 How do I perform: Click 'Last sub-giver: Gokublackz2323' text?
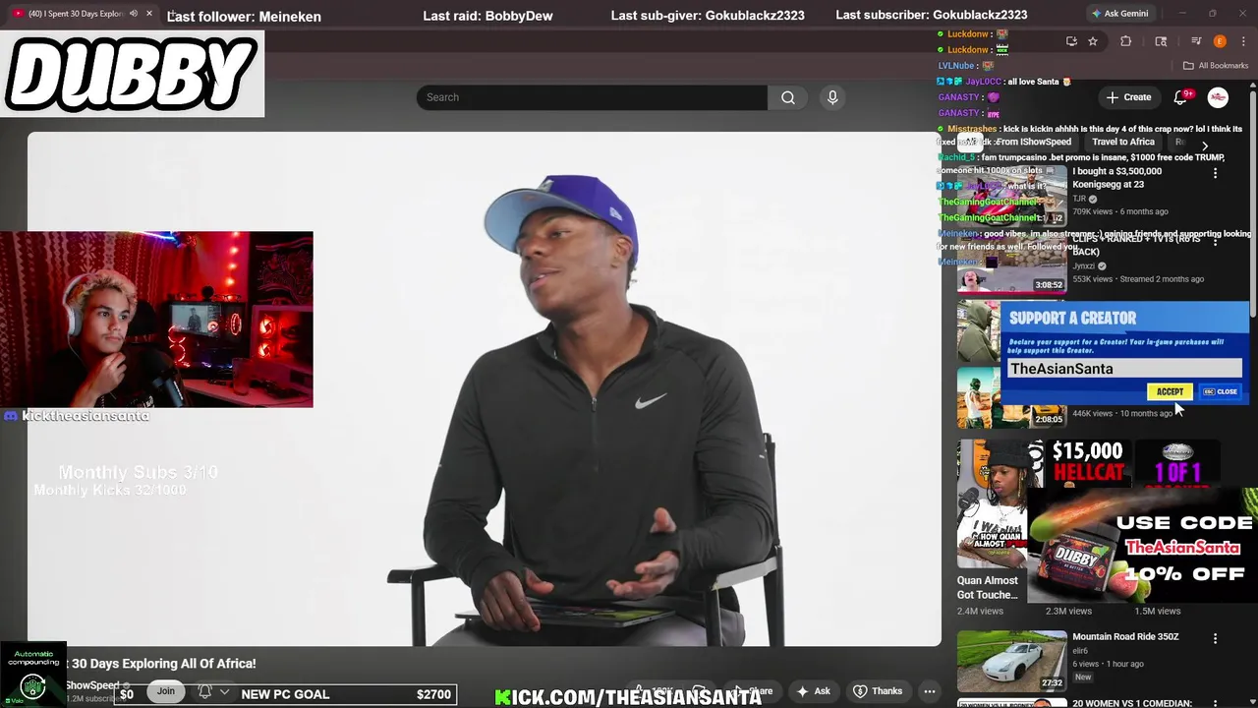click(708, 16)
